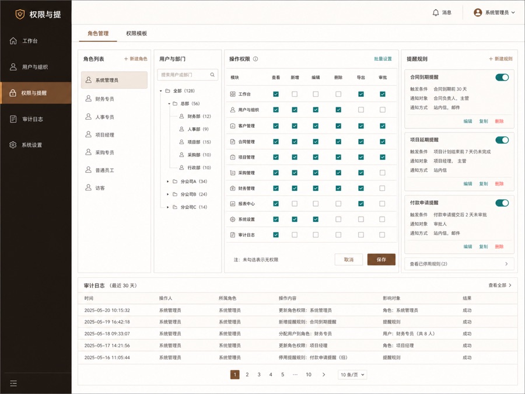The width and height of the screenshot is (525, 394).
Task: Open full log via 查看全部 chevron
Action: click(x=510, y=285)
